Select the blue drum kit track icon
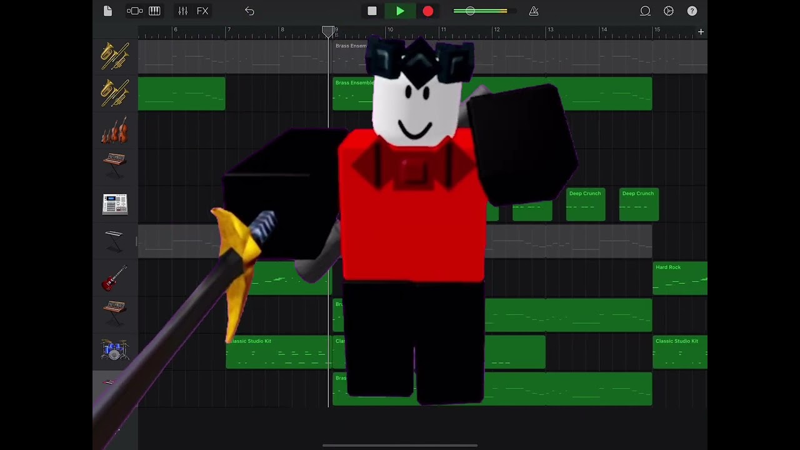 click(115, 351)
